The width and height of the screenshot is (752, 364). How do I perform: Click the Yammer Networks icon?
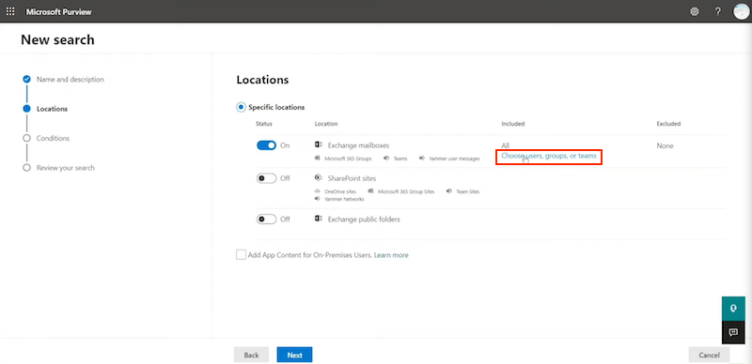pos(317,198)
